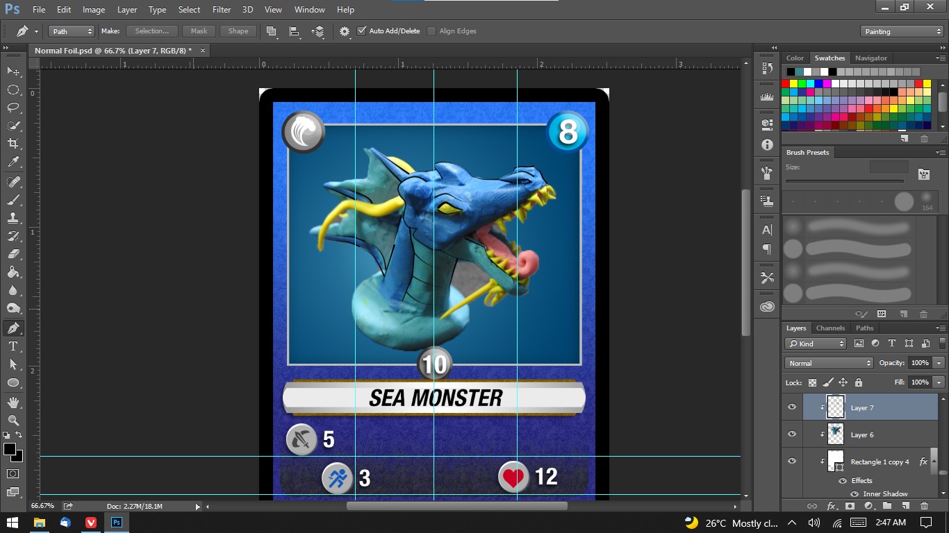The height and width of the screenshot is (533, 949).
Task: Pick the pure red swatch in Swatches
Action: 786,83
